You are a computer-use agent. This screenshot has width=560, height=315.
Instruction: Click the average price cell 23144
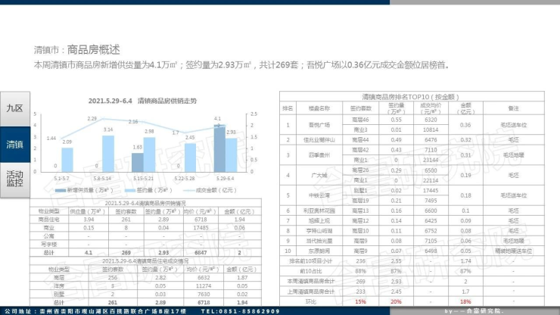431,160
